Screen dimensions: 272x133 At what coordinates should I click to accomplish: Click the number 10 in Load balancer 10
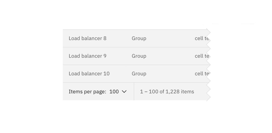(106, 74)
